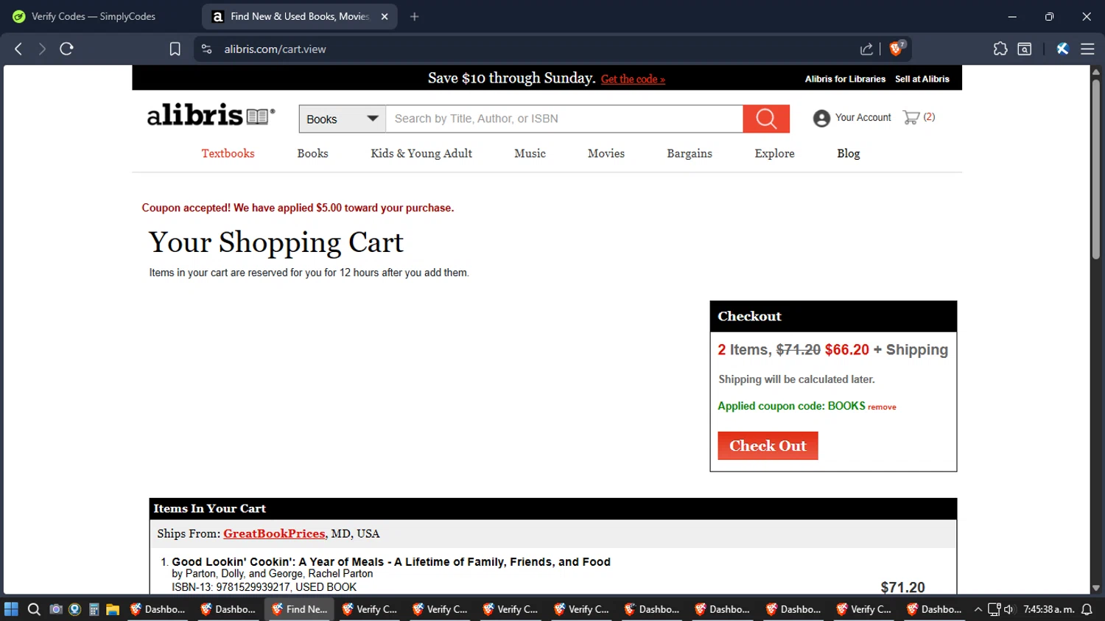Open a new browser tab
1105x621 pixels.
415,16
